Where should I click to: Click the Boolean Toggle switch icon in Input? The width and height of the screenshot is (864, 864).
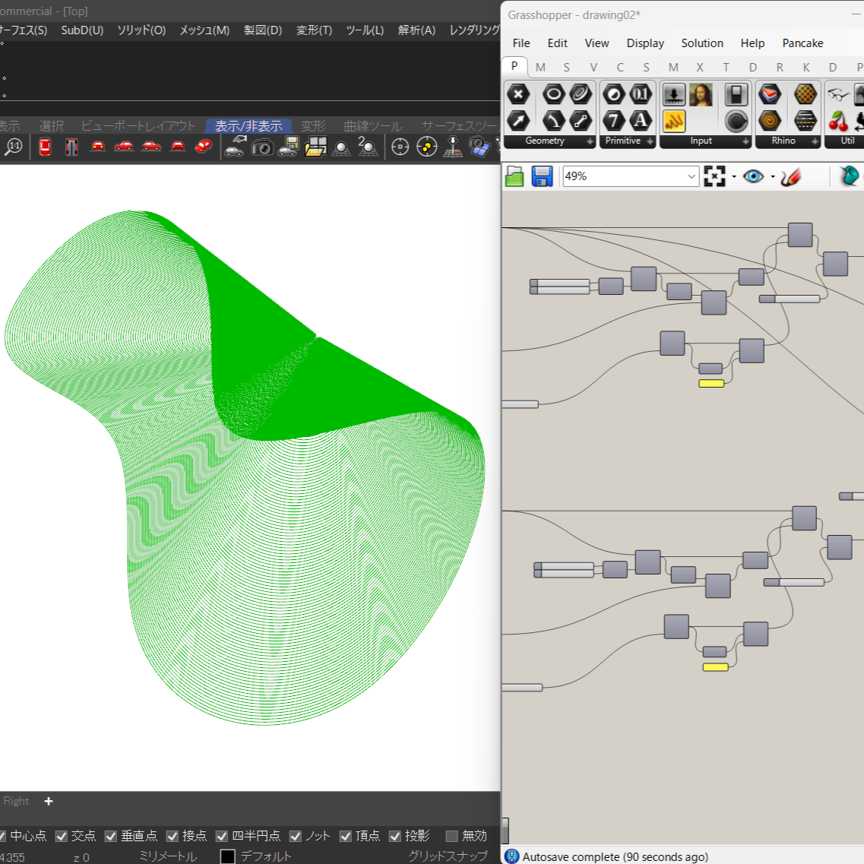pyautogui.click(x=736, y=95)
